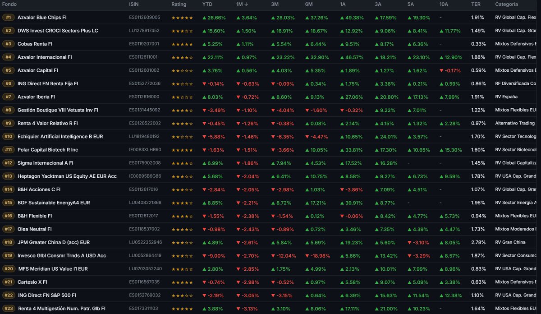Screen dimensions: 541x314
Task: Select ISIN IE00B3XLHR60
Action: 145,150
